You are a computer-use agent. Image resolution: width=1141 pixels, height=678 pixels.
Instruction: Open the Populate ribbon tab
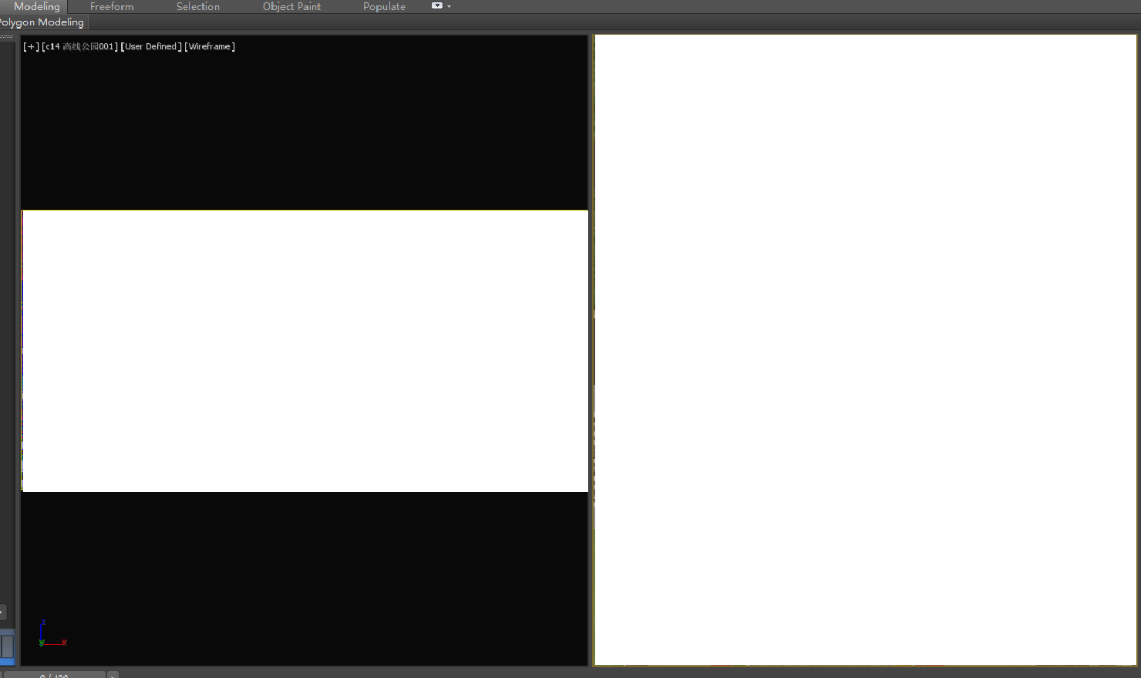coord(384,6)
